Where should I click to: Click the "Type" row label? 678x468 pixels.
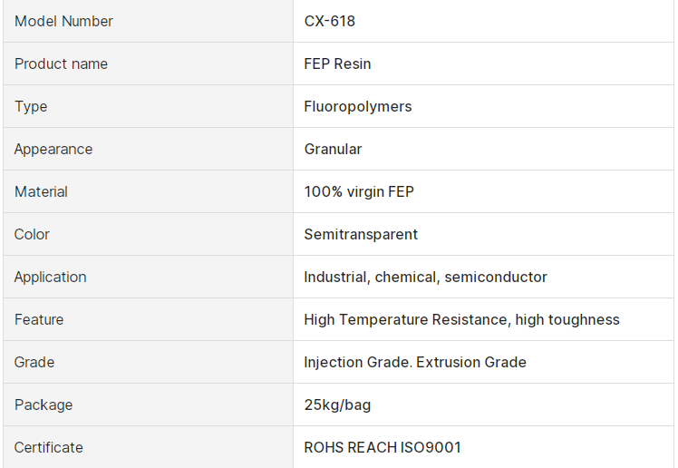point(31,106)
